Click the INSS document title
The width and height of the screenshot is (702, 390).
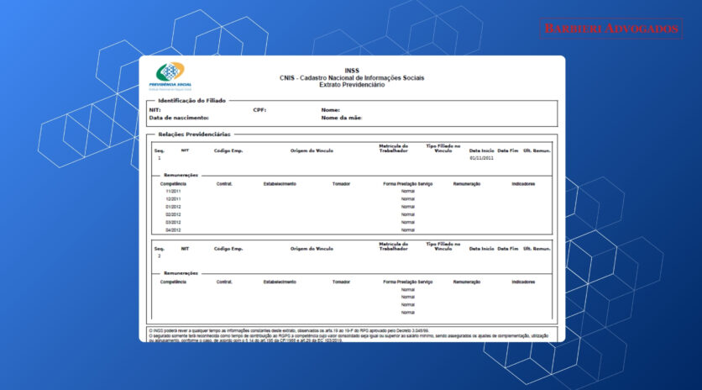(x=352, y=71)
